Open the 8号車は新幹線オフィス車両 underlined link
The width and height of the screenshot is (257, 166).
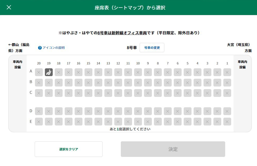coord(122,33)
